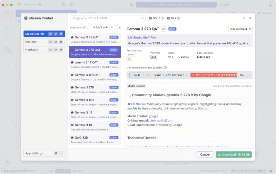This screenshot has width=276, height=174.
Task: Click the downloads count 25484 icon
Action: pyautogui.click(x=179, y=57)
